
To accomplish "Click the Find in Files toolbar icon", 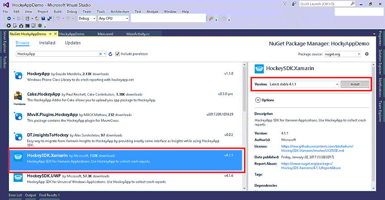I will click(211, 19).
